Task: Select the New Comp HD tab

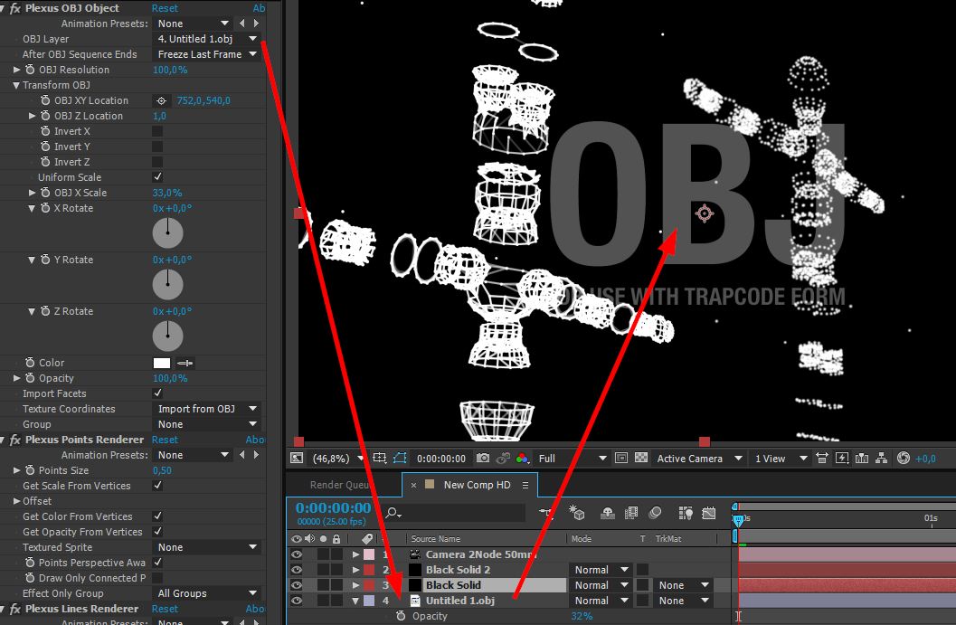Action: click(x=477, y=485)
